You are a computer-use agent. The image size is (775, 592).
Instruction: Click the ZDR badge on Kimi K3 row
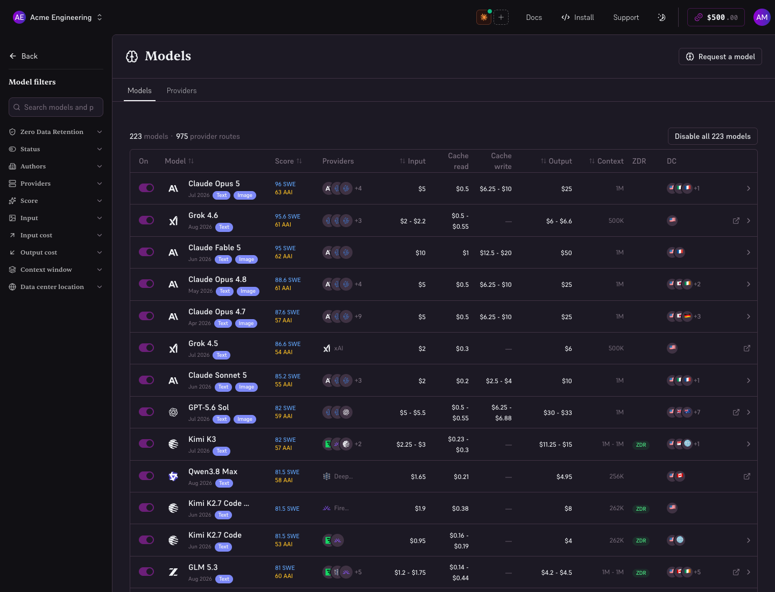[x=641, y=445]
